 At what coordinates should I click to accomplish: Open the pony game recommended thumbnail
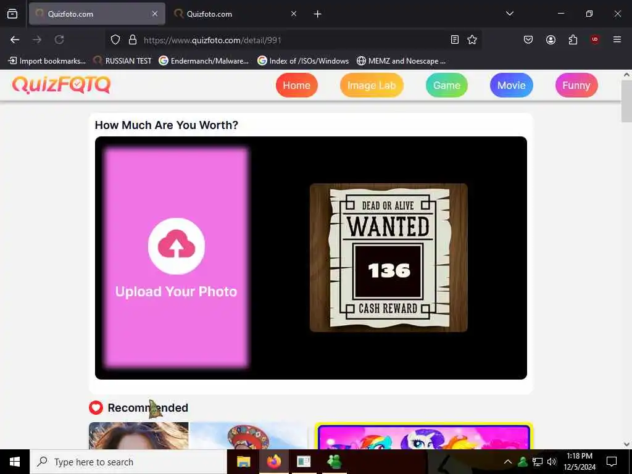coord(423,436)
